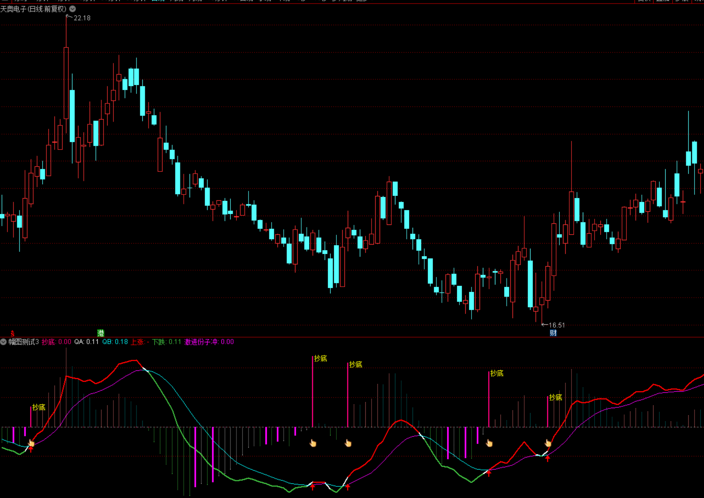Click yellow 抄底 label atop tallest pink bar
Screen dimensions: 704x498
[x=320, y=359]
